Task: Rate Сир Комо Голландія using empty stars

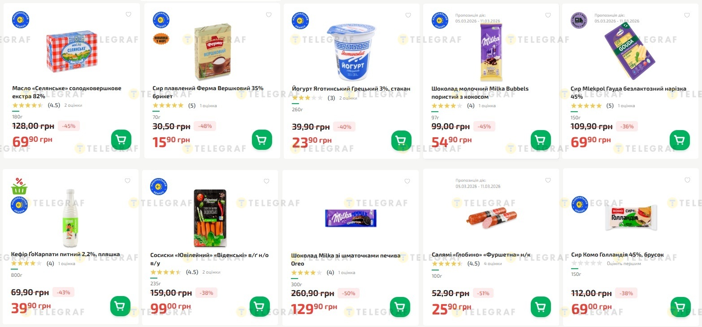Action: (586, 263)
